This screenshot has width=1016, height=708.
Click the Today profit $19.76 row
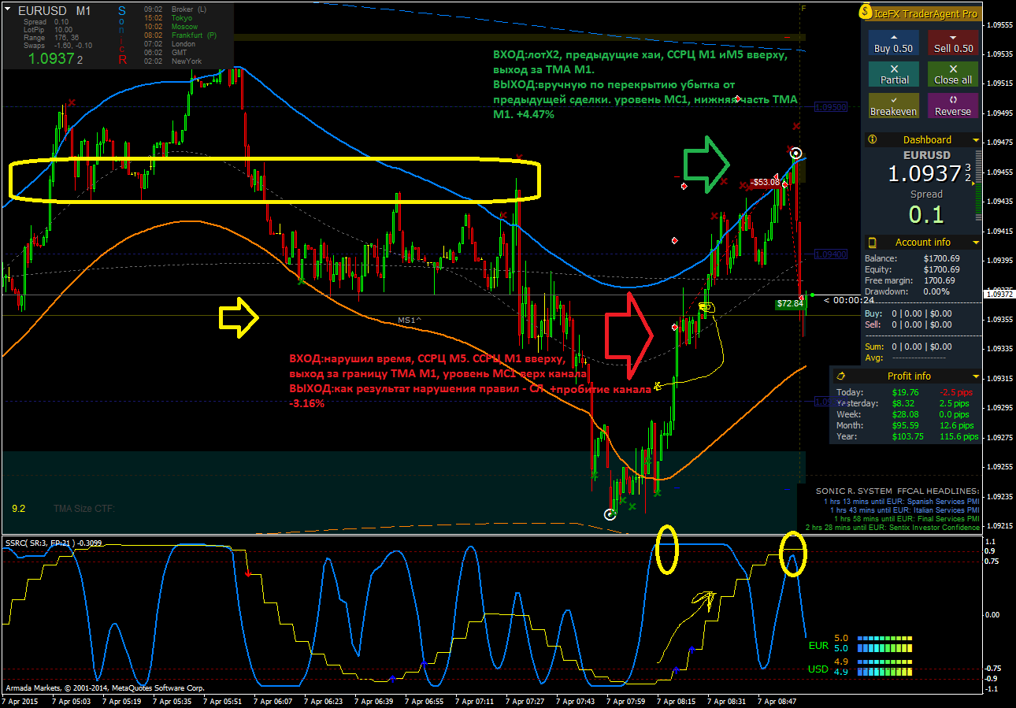tap(907, 392)
